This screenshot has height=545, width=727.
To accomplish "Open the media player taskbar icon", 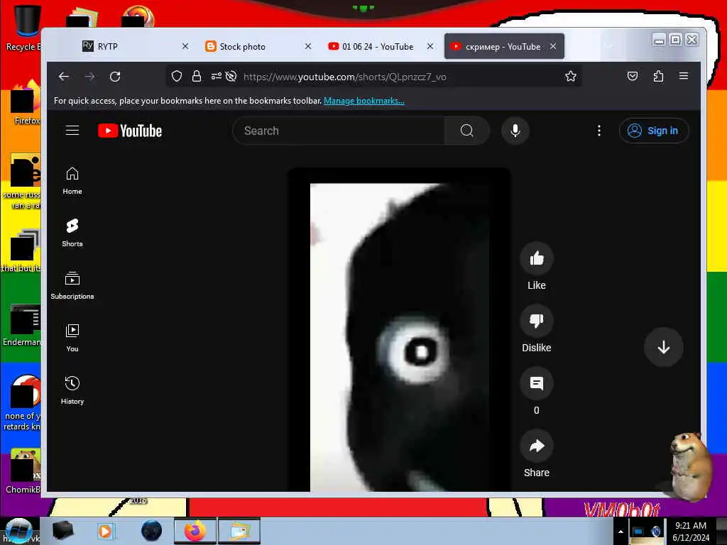I will click(105, 531).
